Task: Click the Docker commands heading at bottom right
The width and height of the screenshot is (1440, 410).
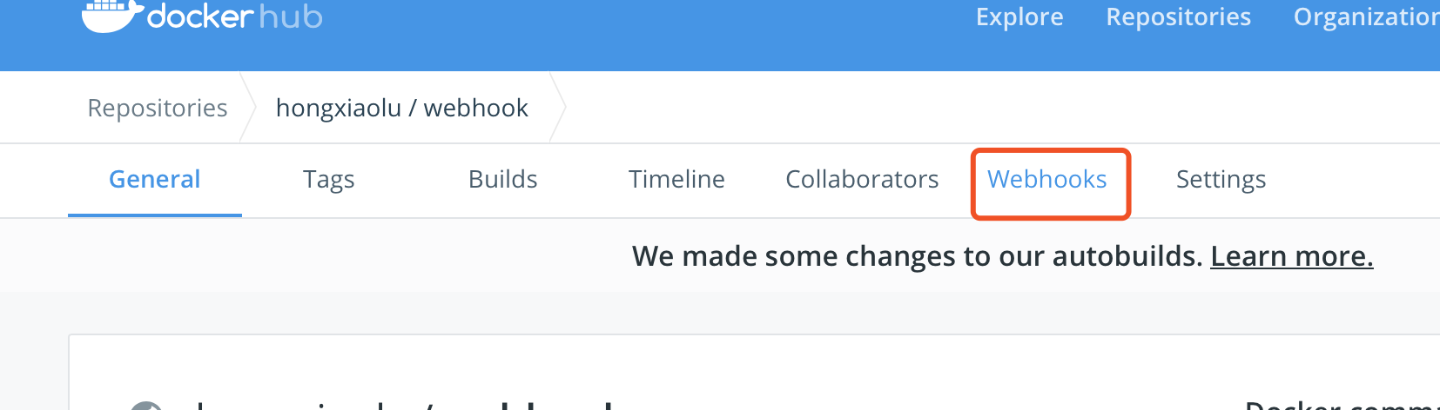Action: coord(1342,405)
